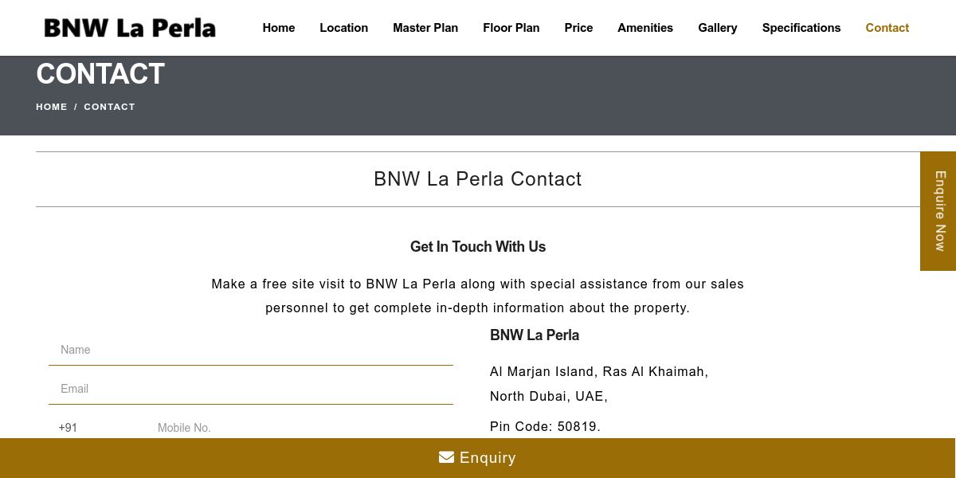Click the Mobile No. input field

303,428
